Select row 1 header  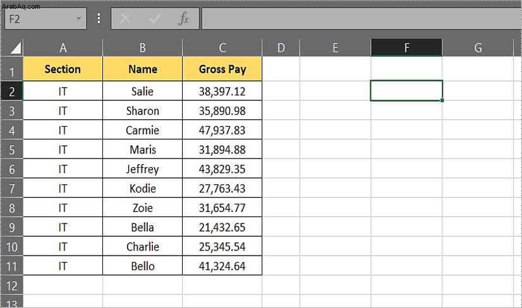pyautogui.click(x=11, y=69)
